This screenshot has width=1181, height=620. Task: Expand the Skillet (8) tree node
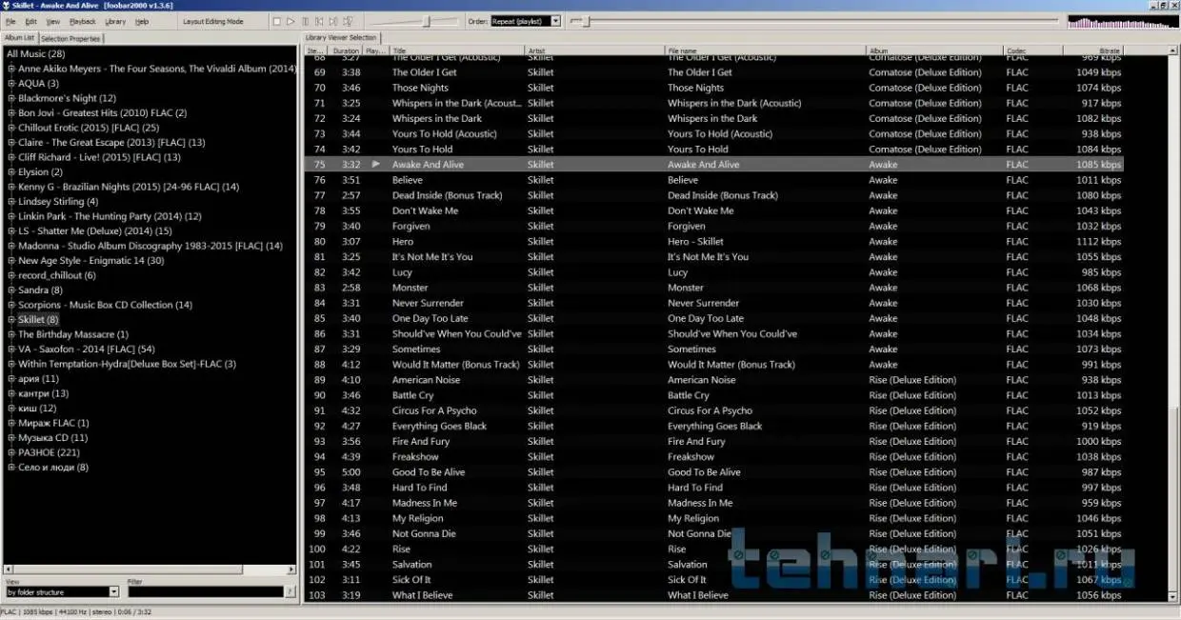11,320
